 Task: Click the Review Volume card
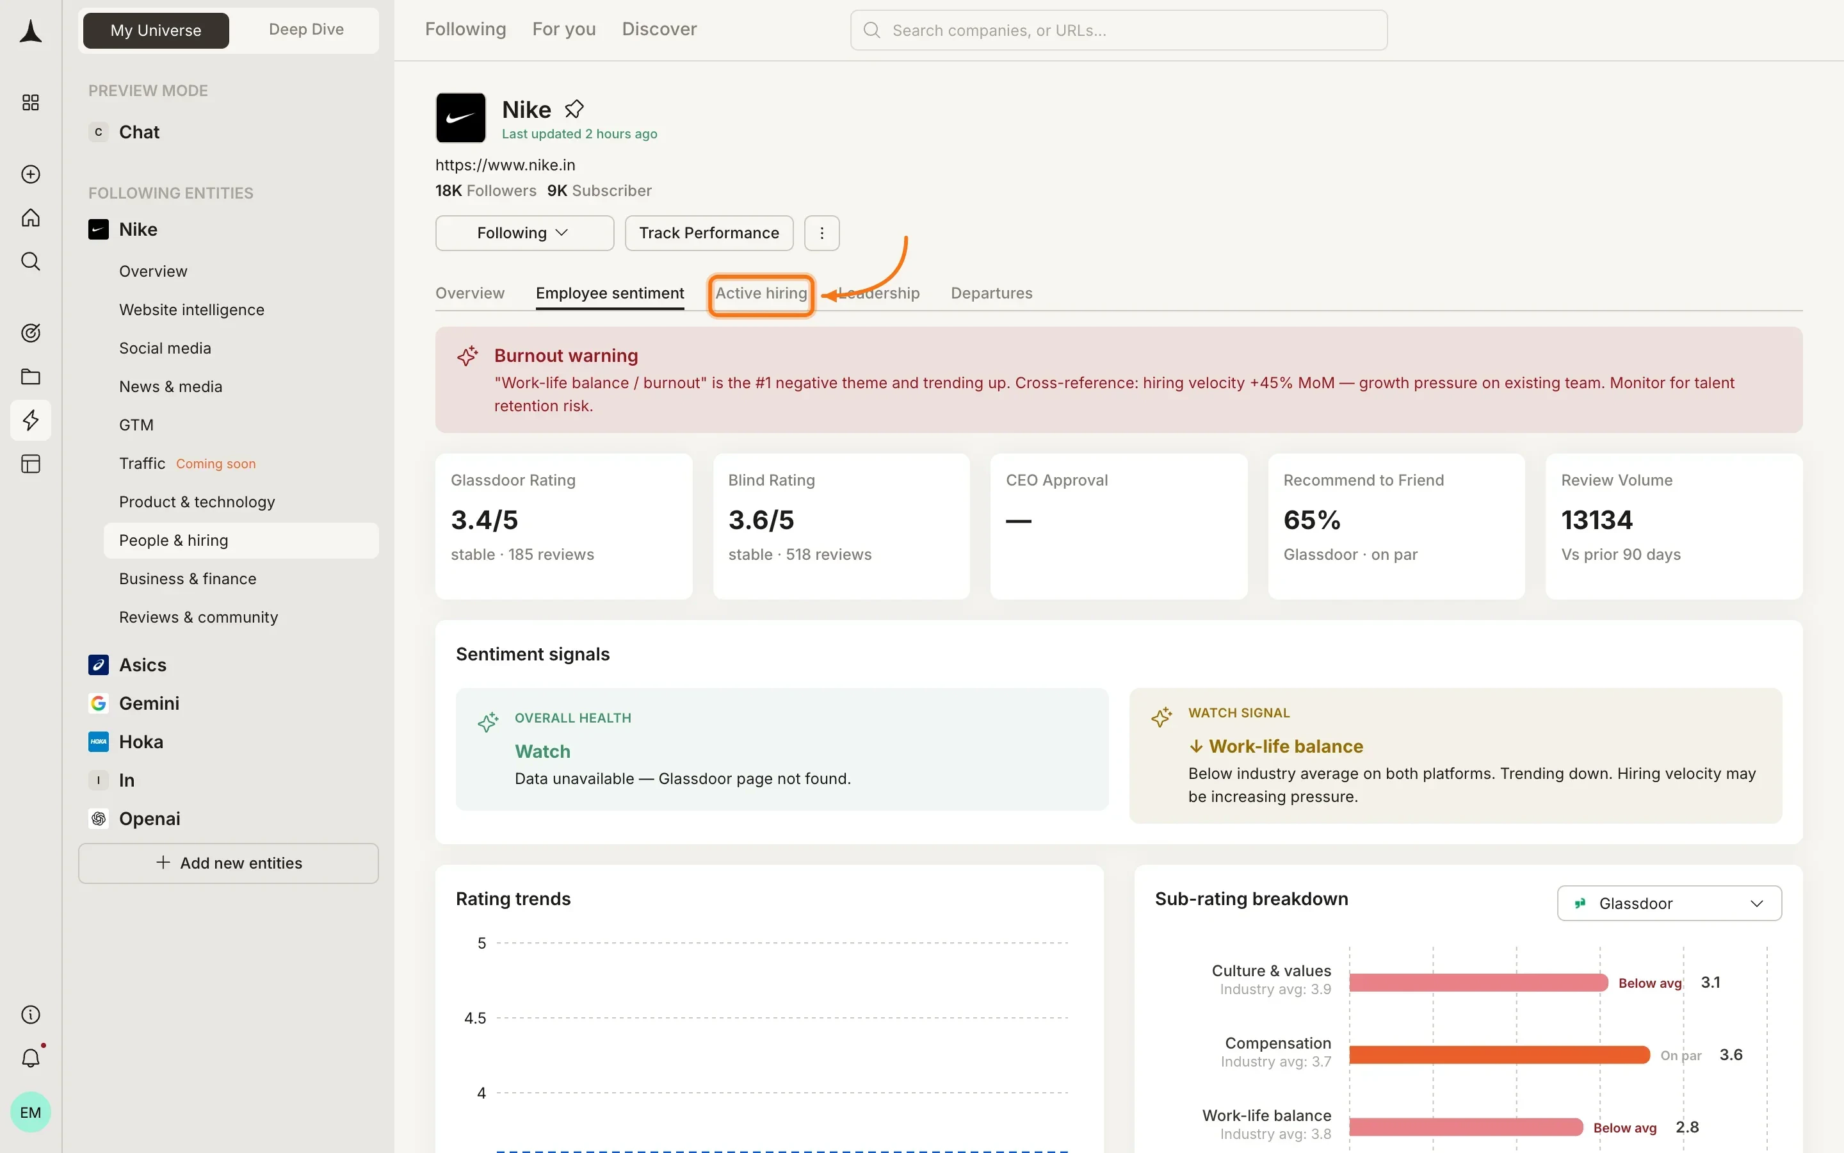click(x=1674, y=526)
